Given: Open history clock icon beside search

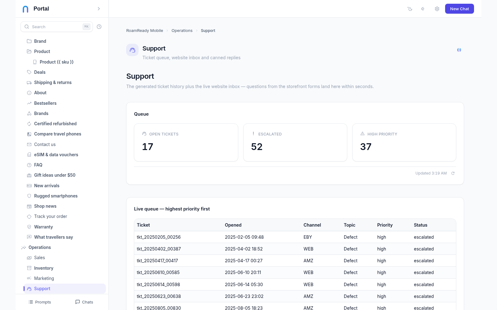Looking at the screenshot, I should (99, 27).
